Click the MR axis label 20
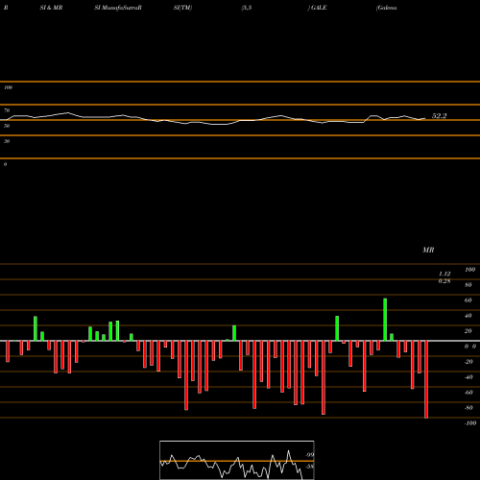This screenshot has width=480, height=480. tap(468, 331)
